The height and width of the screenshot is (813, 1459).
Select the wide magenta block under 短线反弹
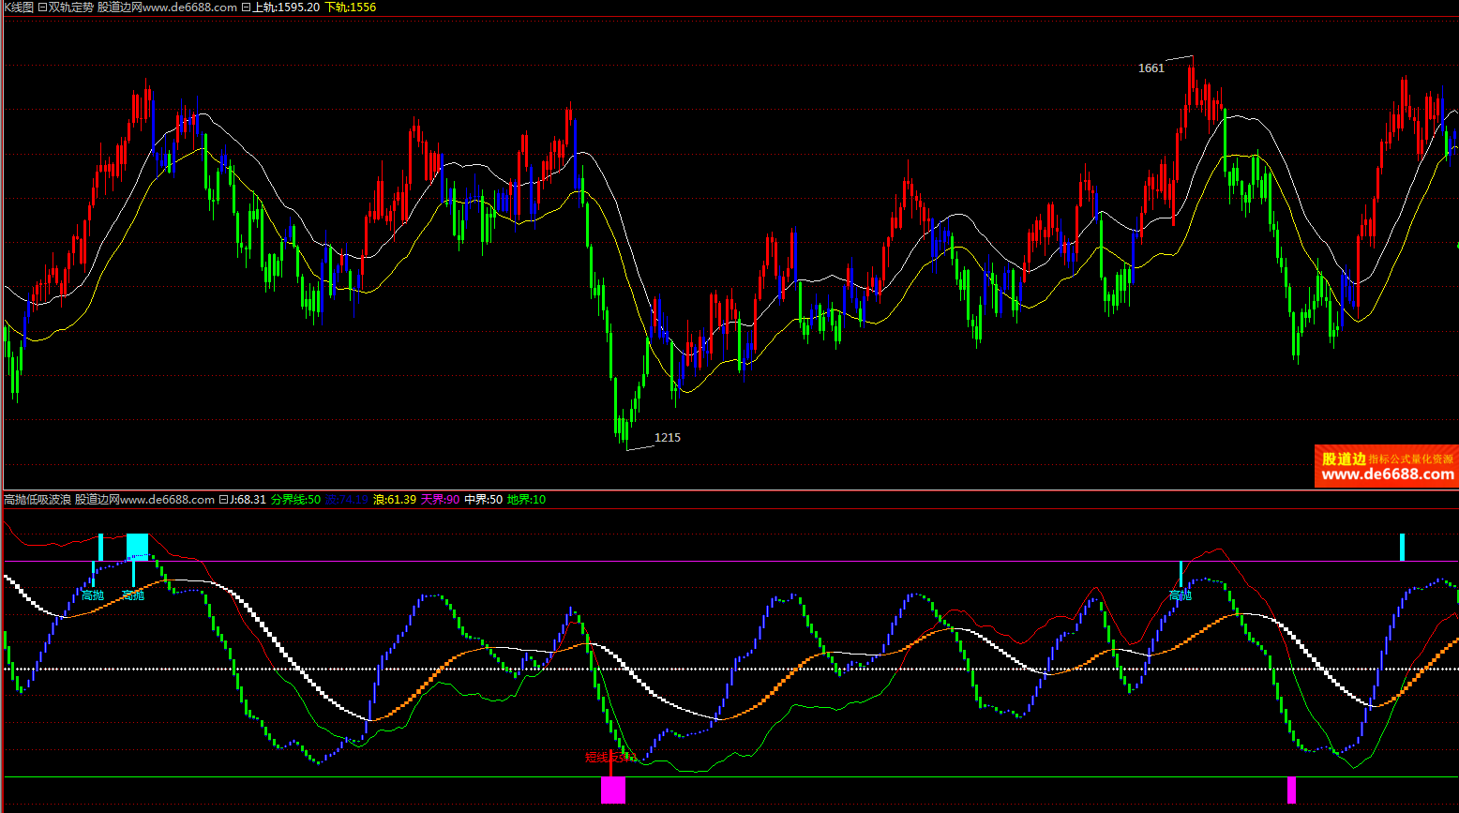pyautogui.click(x=612, y=790)
